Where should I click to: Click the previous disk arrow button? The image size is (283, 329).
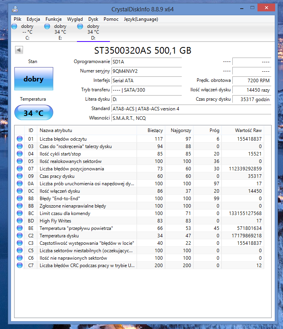19,50
